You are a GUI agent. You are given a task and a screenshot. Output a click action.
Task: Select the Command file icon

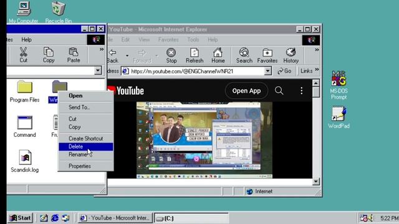pyautogui.click(x=25, y=127)
